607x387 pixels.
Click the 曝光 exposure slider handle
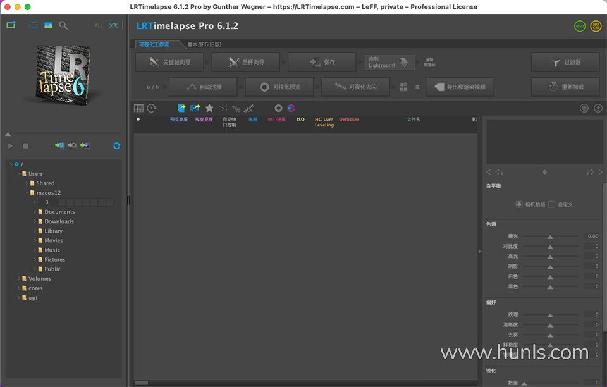click(550, 236)
